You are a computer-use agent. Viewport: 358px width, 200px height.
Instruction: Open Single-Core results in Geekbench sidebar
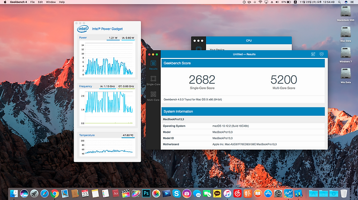(x=153, y=81)
